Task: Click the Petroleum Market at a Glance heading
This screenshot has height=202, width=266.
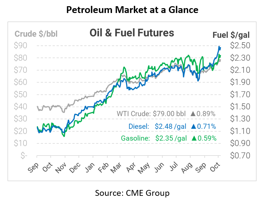Action: [x=132, y=10]
